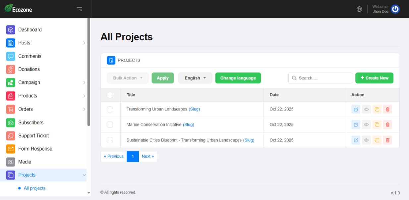The height and width of the screenshot is (200, 409).
Task: Click the edit icon for Marine Conservation Initiative
Action: click(x=356, y=125)
